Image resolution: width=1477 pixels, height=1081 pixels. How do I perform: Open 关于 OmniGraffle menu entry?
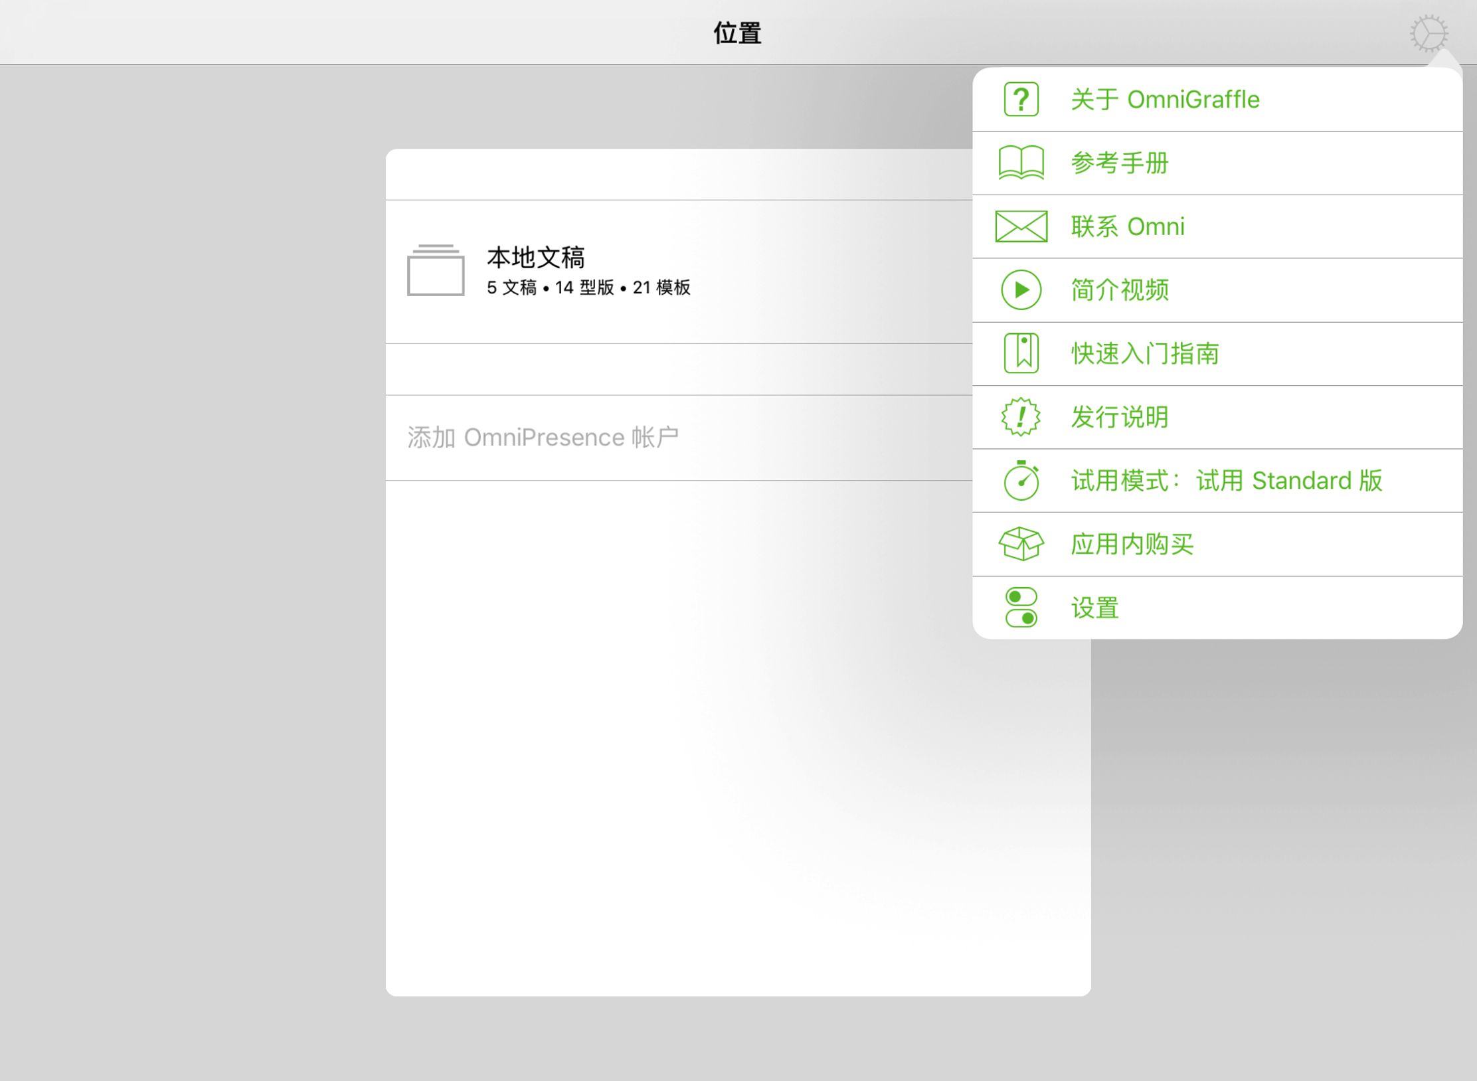coord(1217,100)
